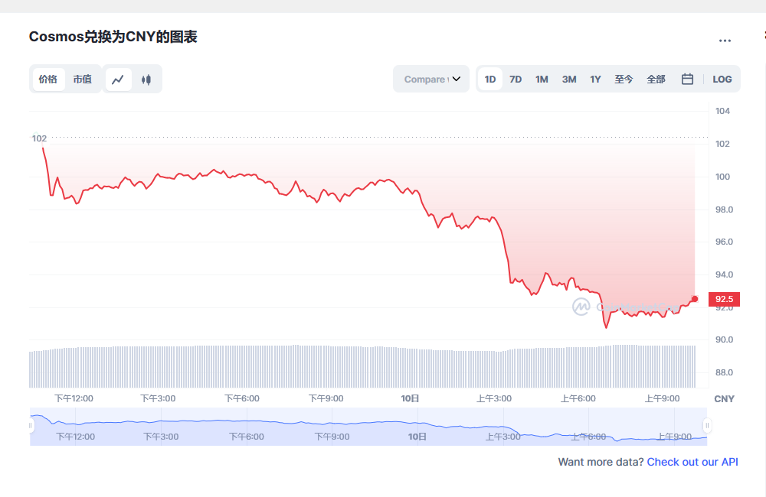The image size is (766, 497).
Task: Click the 上午3:00 label on main chart axis
Action: tap(494, 398)
